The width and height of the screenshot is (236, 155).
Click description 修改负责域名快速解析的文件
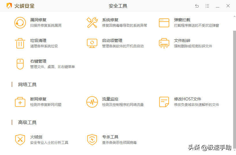196,105
